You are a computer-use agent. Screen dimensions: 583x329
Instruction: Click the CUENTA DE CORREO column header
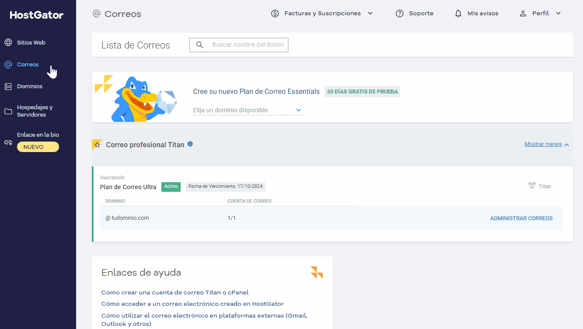[x=250, y=201]
